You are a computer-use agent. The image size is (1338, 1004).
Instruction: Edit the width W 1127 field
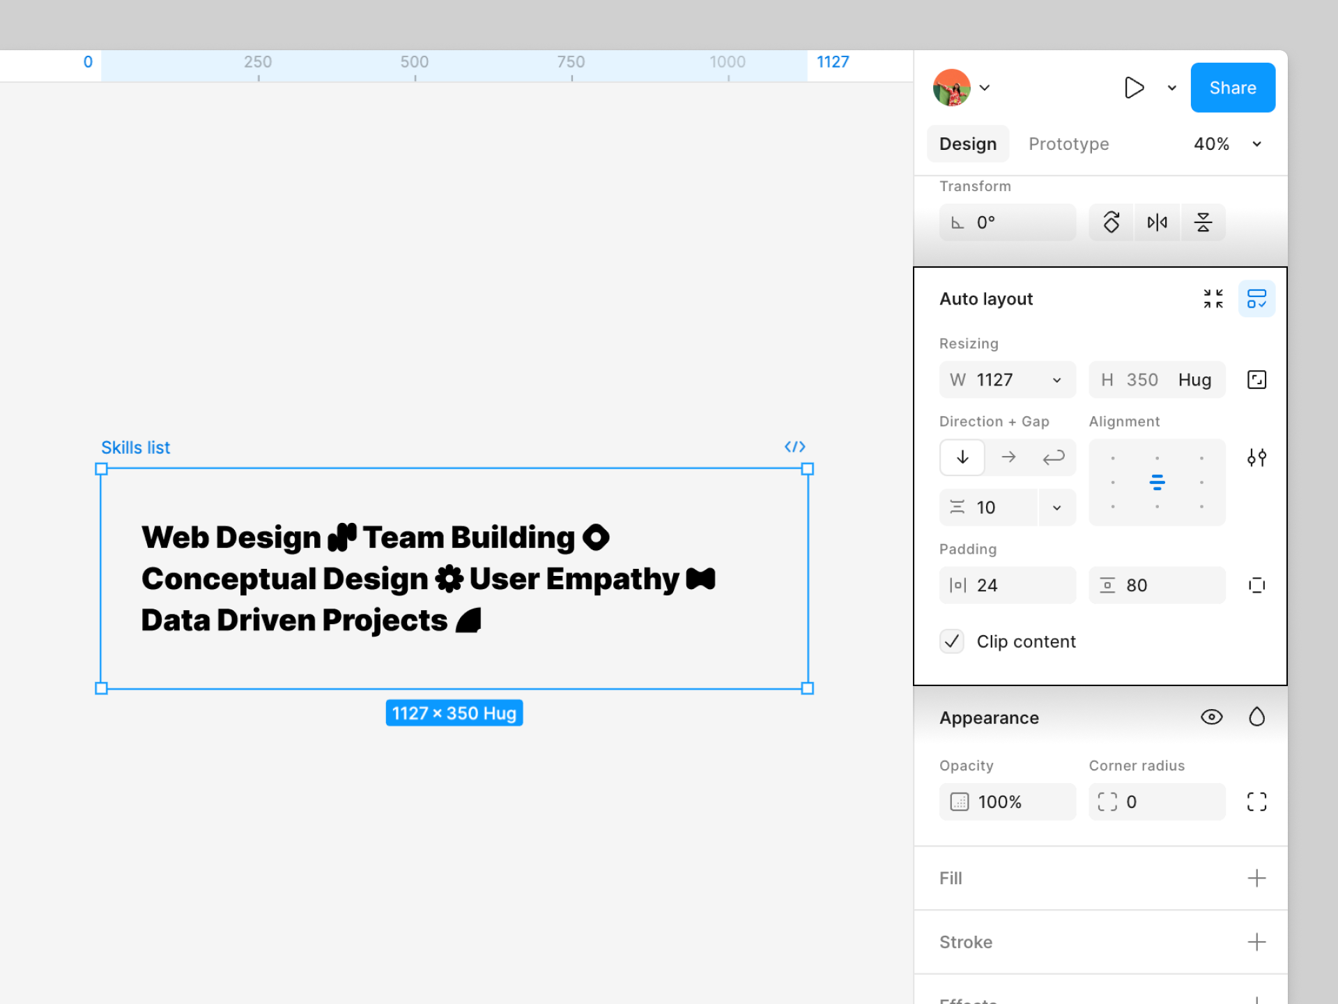tap(1008, 380)
